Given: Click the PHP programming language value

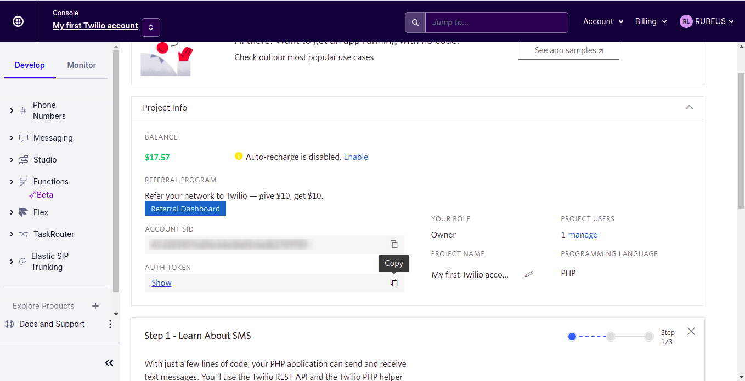Looking at the screenshot, I should coord(568,273).
